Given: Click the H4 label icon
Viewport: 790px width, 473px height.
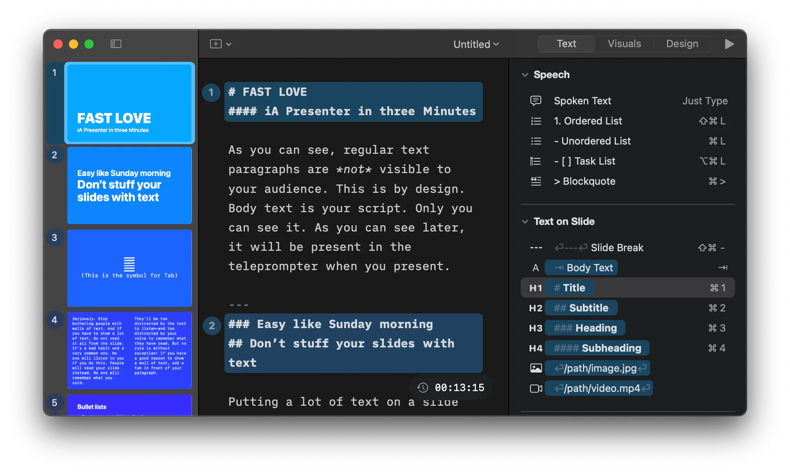Looking at the screenshot, I should click(535, 348).
